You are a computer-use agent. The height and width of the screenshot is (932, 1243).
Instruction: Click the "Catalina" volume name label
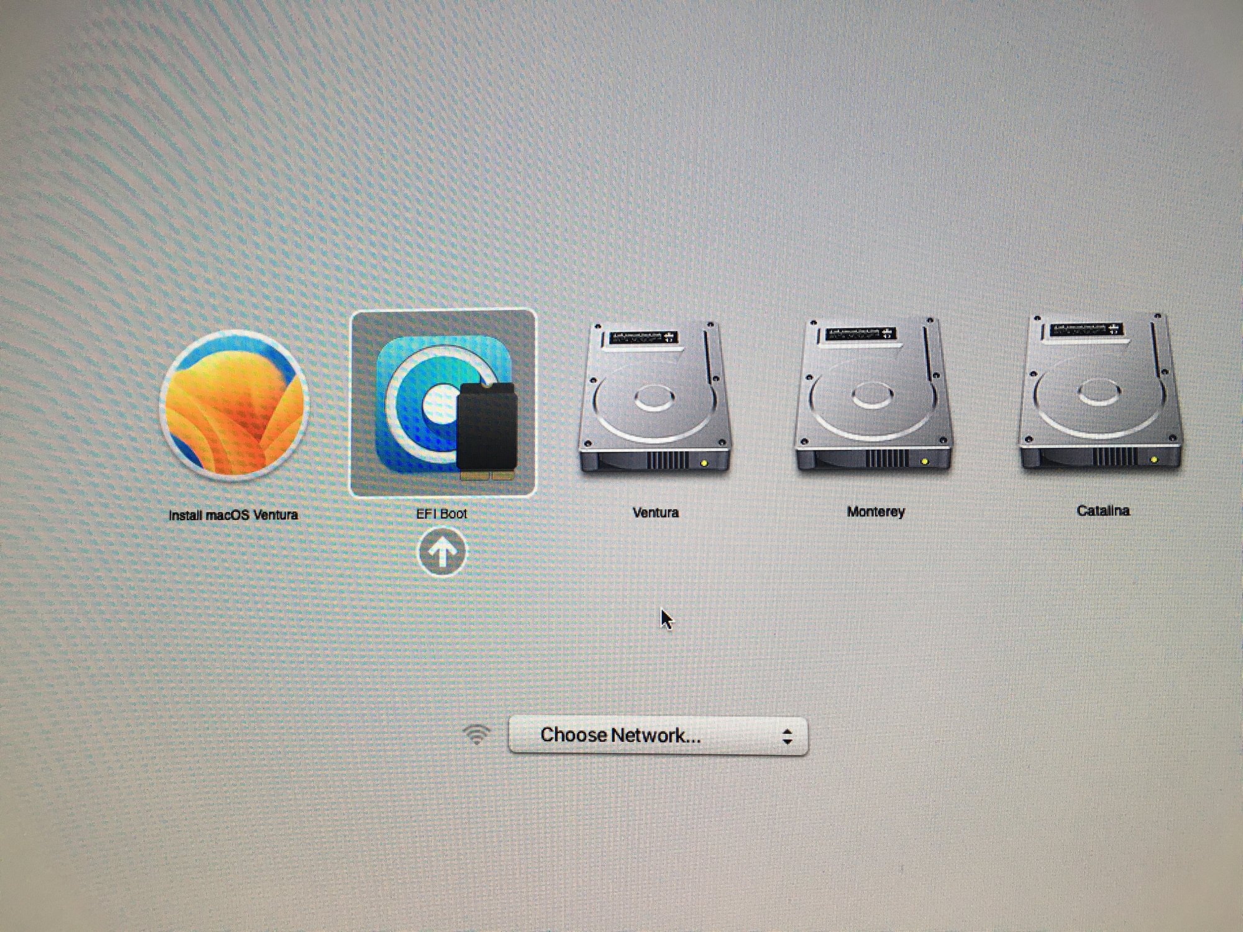pyautogui.click(x=1103, y=511)
